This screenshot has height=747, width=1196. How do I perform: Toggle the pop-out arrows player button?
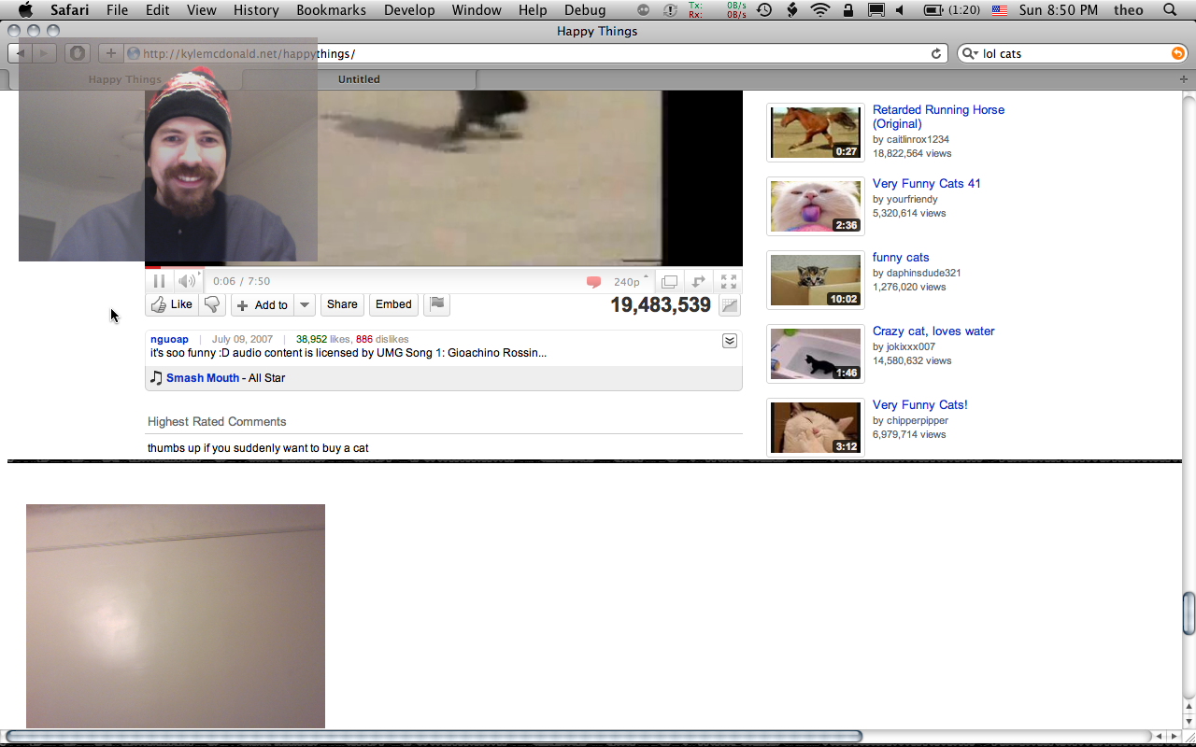click(x=698, y=281)
